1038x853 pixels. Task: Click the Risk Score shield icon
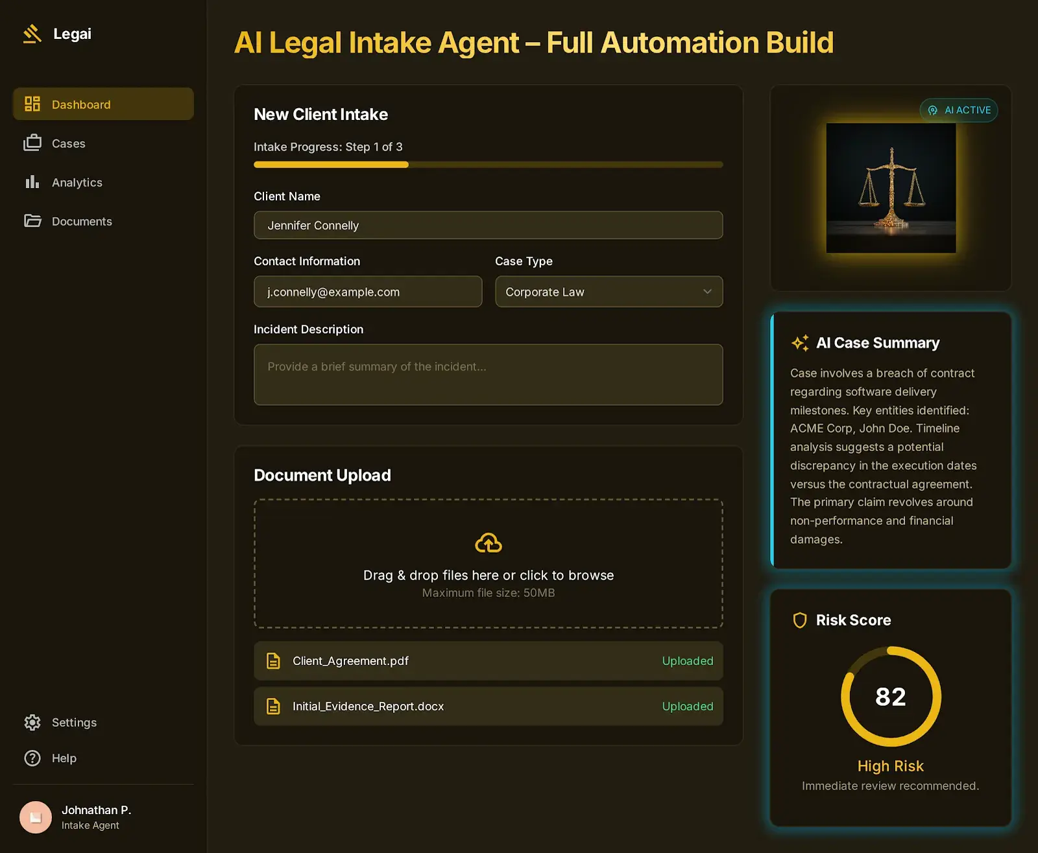(800, 620)
